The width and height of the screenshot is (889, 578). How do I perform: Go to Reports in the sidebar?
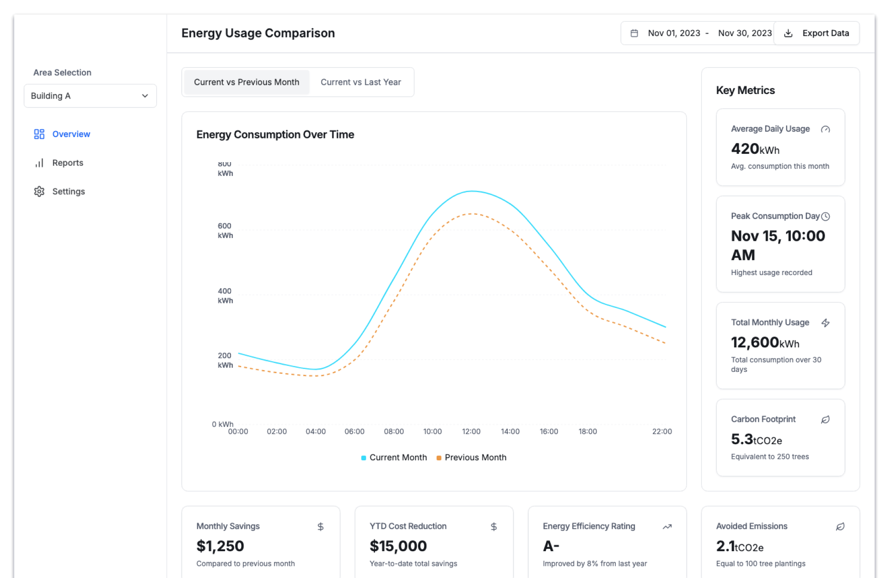point(68,163)
